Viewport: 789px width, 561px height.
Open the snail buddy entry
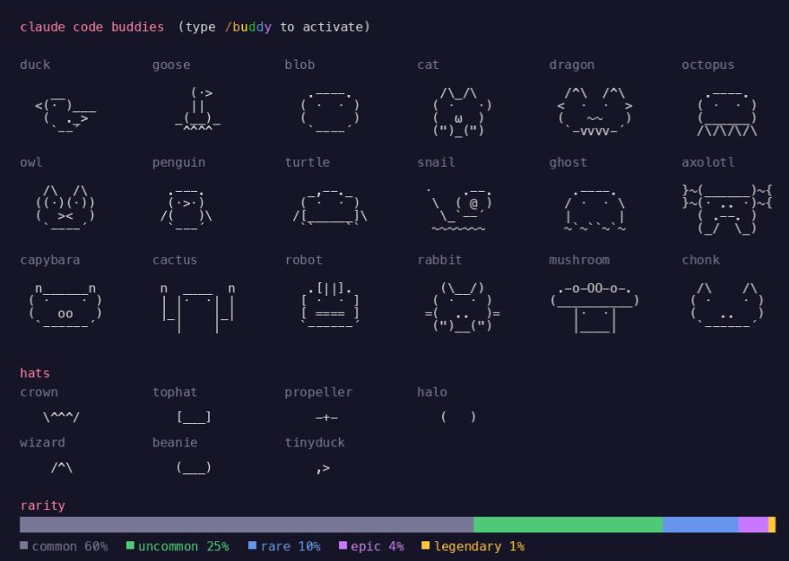click(457, 206)
